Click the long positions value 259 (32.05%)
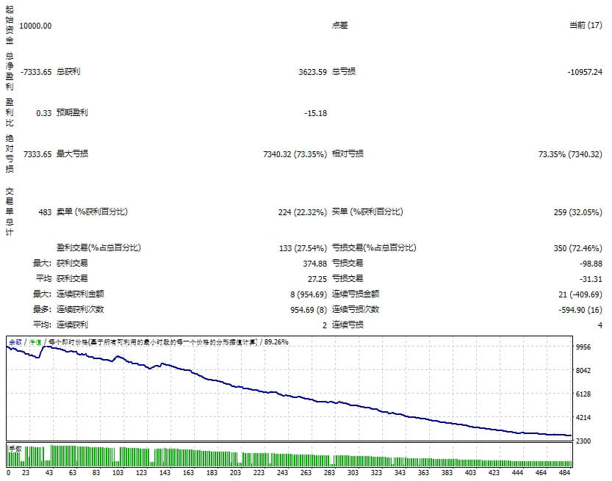This screenshot has width=612, height=481. [578, 212]
